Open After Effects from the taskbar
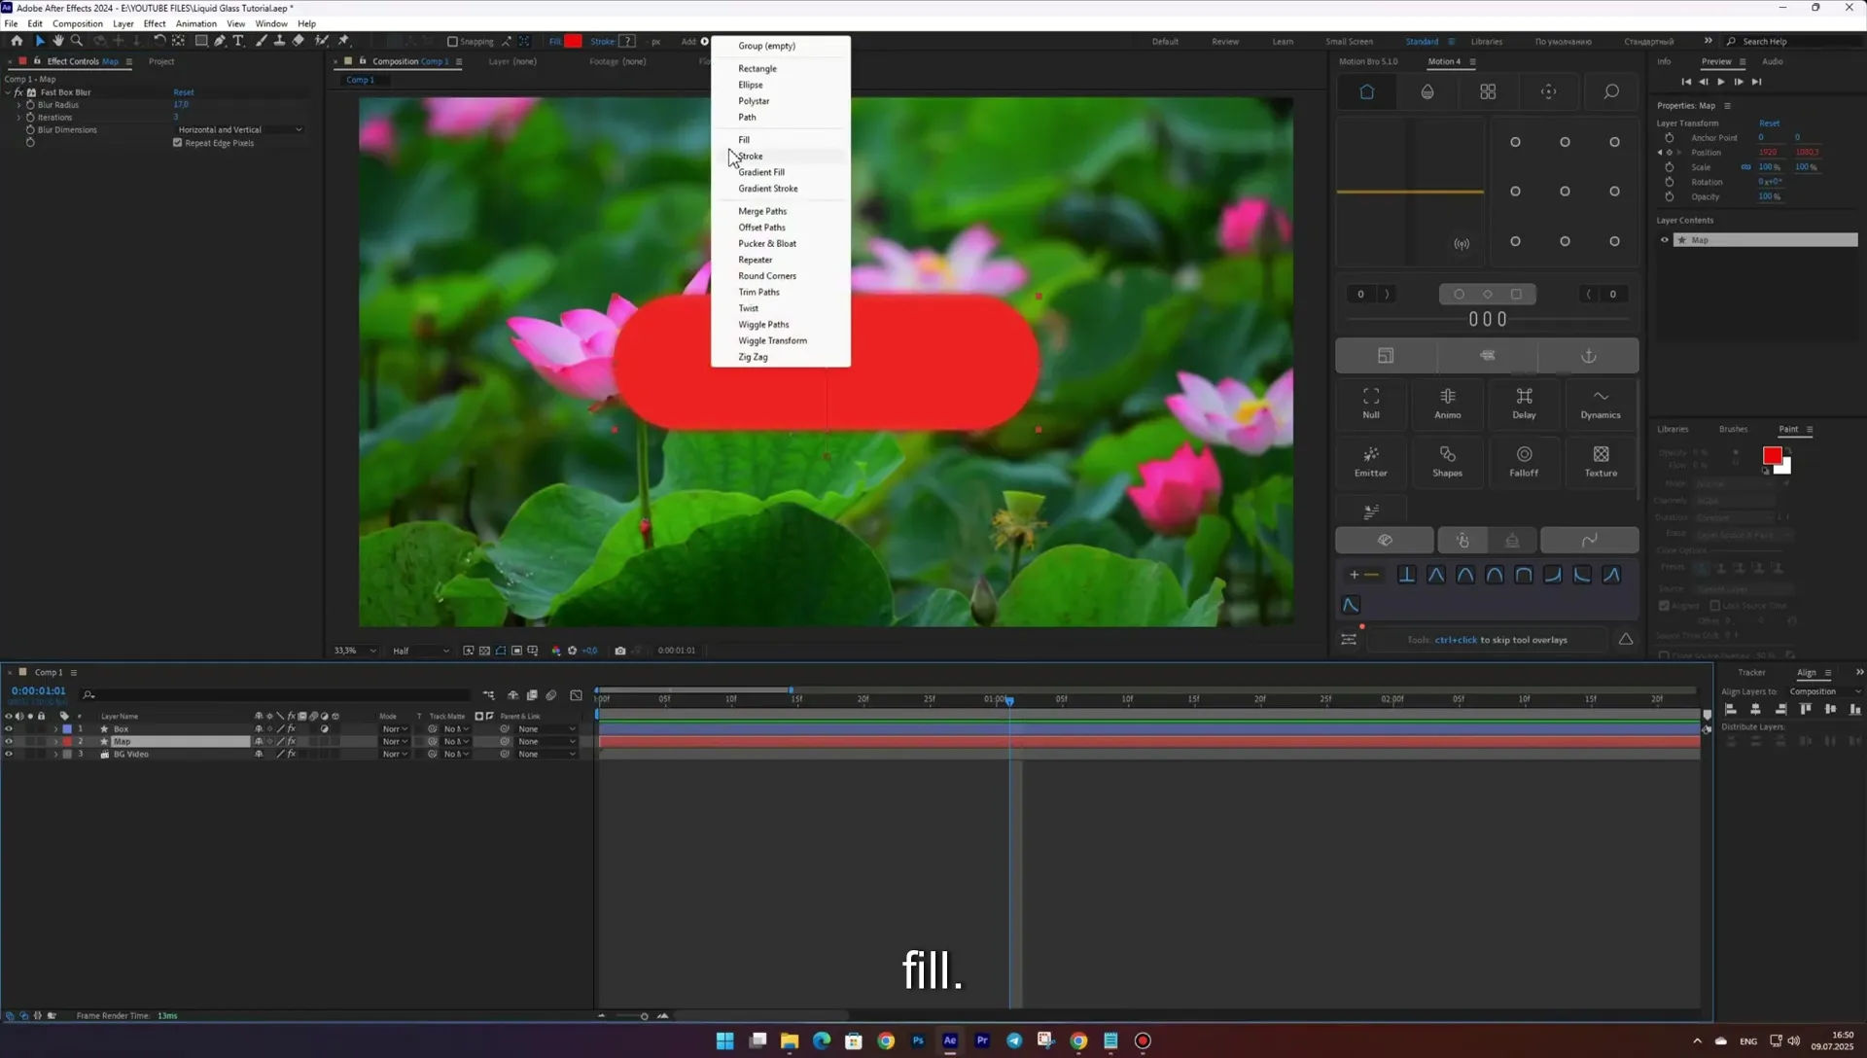Image resolution: width=1867 pixels, height=1058 pixels. [950, 1040]
